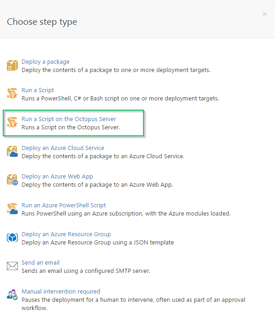The height and width of the screenshot is (316, 275).
Task: Click the Azure Web App globe icon
Action: click(12, 180)
